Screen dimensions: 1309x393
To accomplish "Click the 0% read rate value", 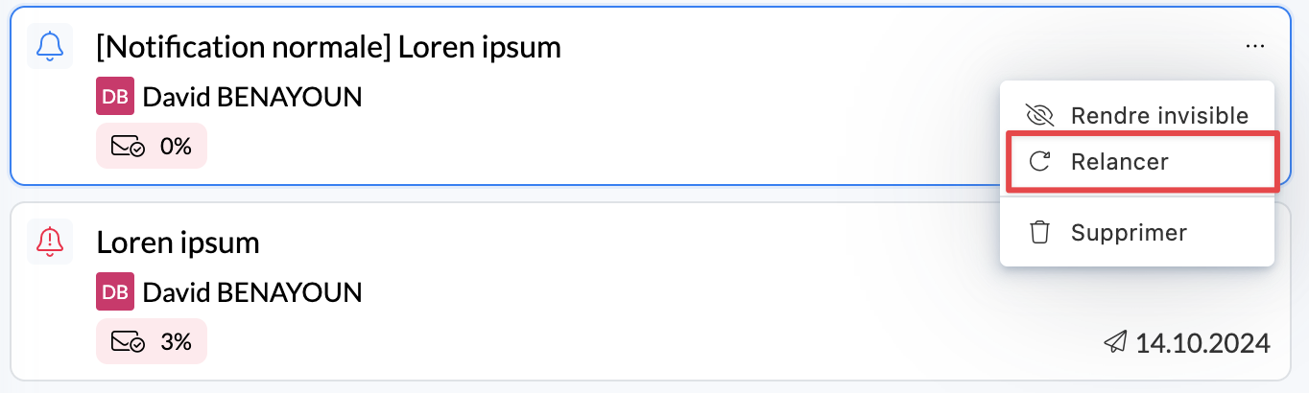I will 176,147.
